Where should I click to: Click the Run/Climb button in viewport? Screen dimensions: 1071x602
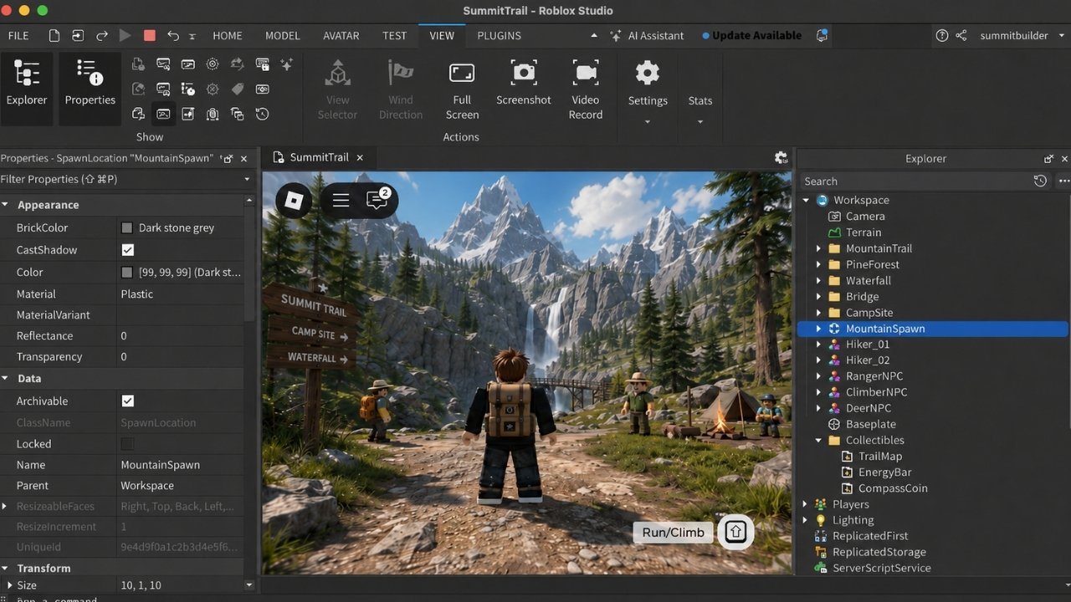coord(674,533)
